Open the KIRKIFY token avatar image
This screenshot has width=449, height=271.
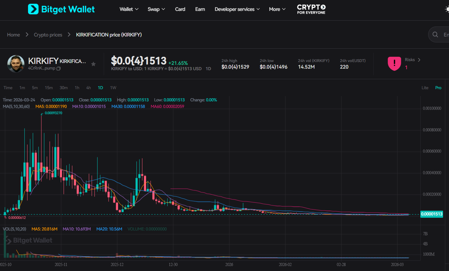coord(16,64)
